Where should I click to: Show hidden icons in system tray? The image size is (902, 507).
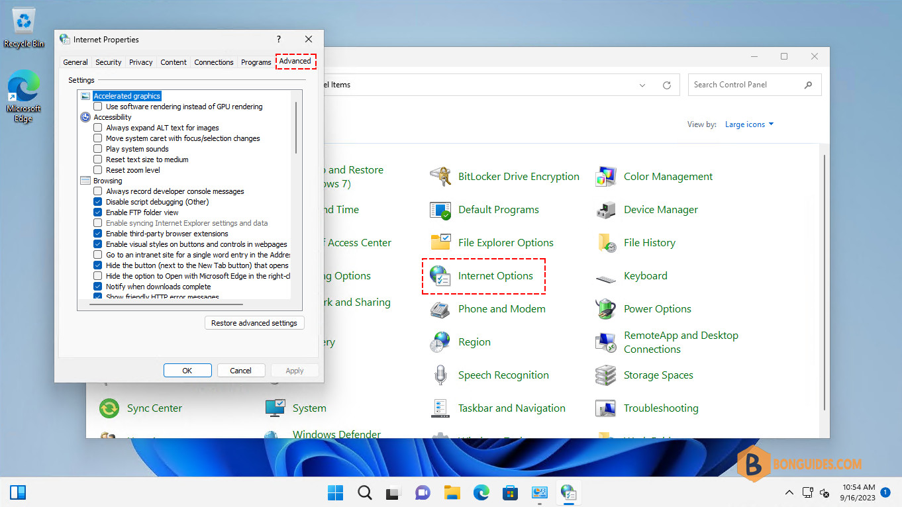pos(789,492)
